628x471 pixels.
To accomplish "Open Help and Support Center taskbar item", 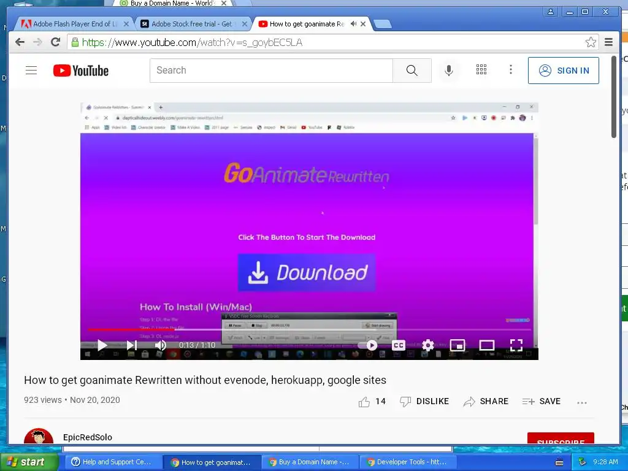I will pos(112,462).
